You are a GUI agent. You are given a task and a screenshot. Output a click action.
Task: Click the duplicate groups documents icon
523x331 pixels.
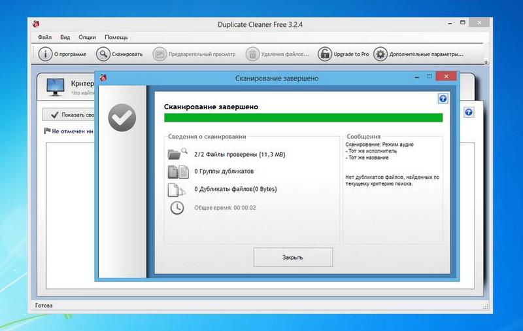178,172
